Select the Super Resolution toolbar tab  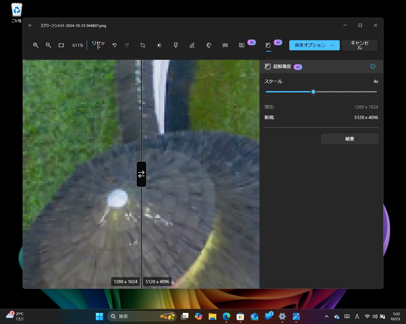click(268, 45)
